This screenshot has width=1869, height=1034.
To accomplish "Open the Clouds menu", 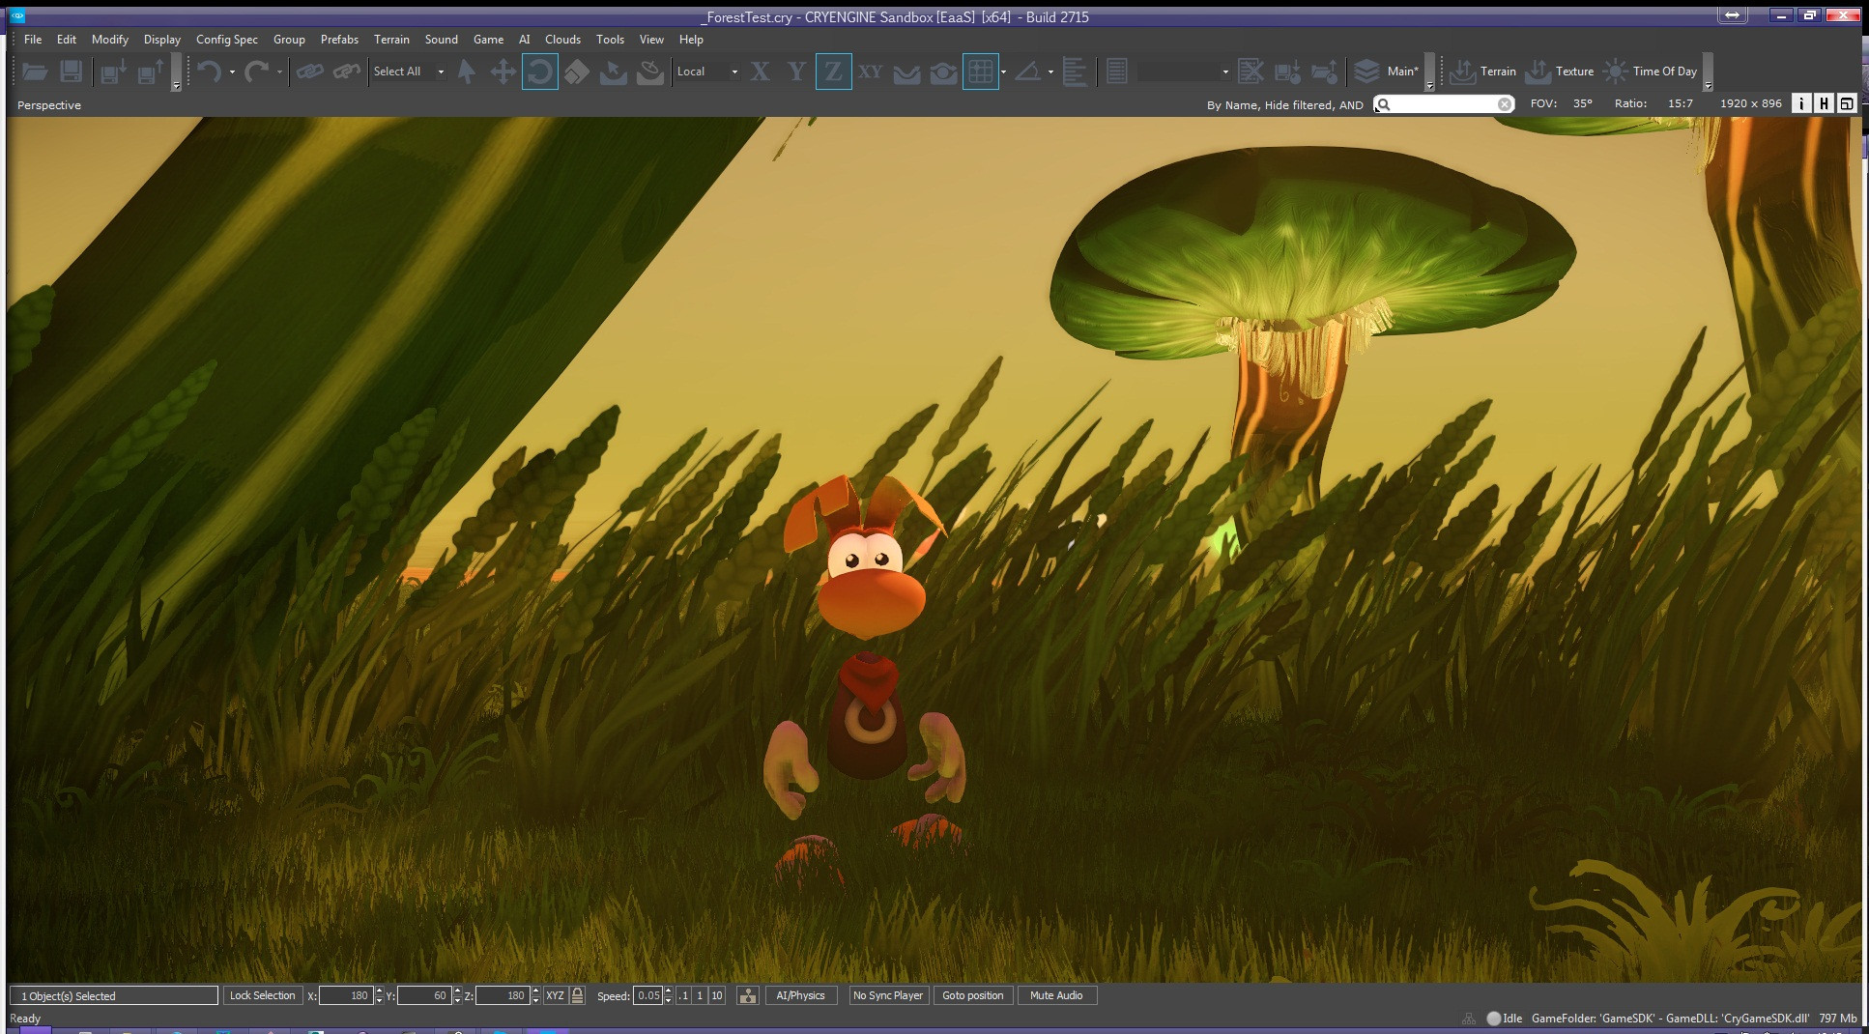I will [x=562, y=40].
